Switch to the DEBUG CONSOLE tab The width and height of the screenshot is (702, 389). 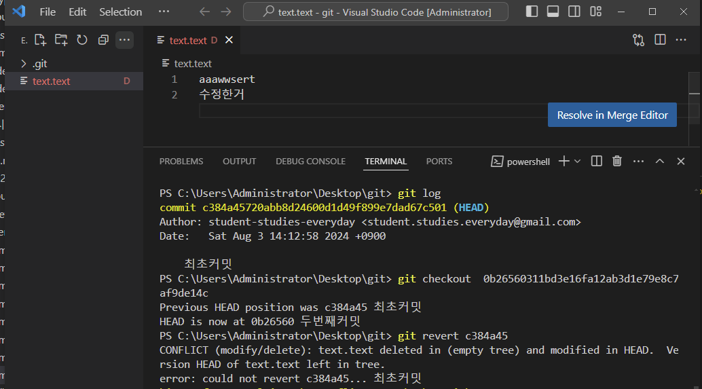click(x=310, y=162)
